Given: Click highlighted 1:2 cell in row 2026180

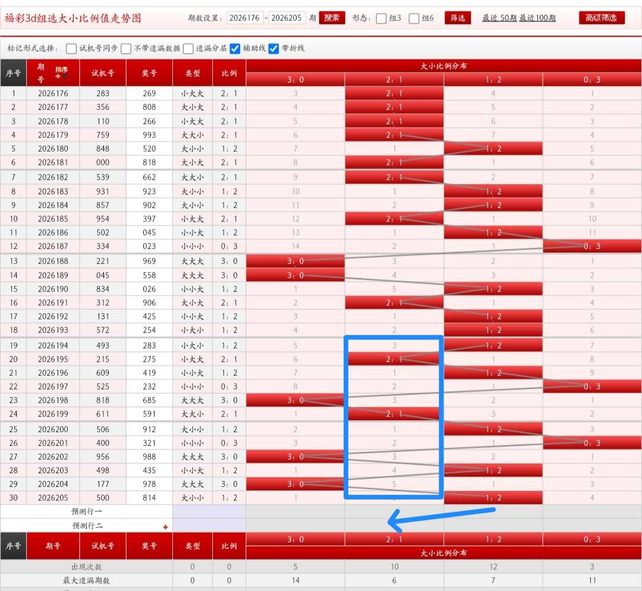Looking at the screenshot, I should (x=493, y=149).
